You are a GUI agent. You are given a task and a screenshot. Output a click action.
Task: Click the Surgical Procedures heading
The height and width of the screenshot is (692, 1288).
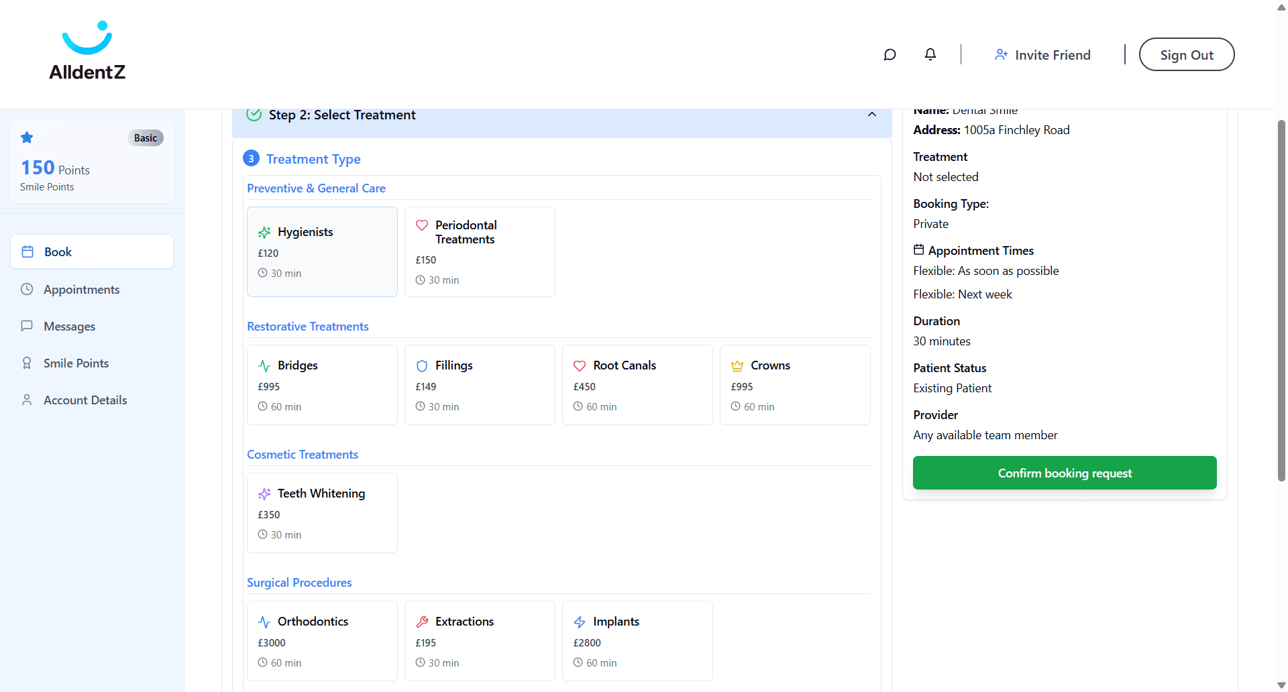299,583
